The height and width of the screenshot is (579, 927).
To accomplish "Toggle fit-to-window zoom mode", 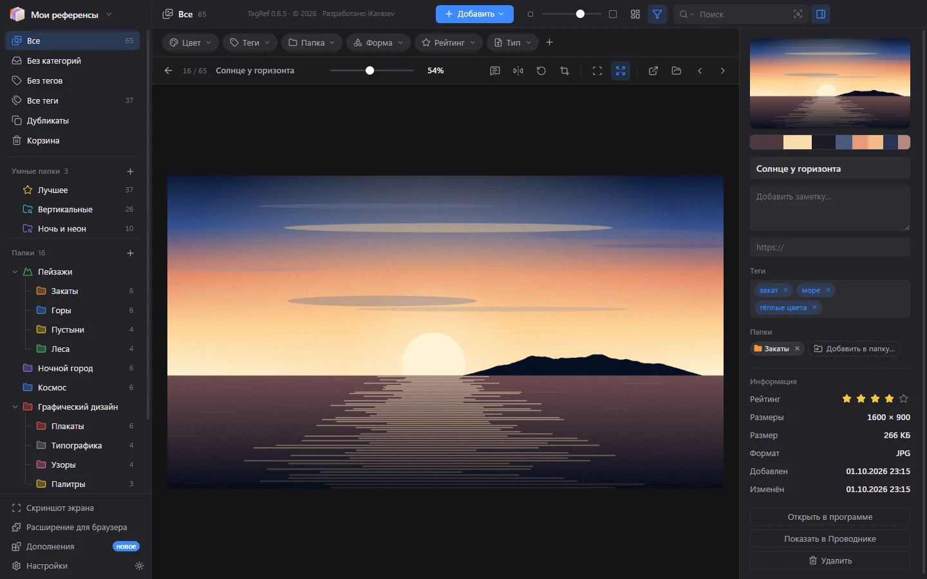I will coord(621,71).
